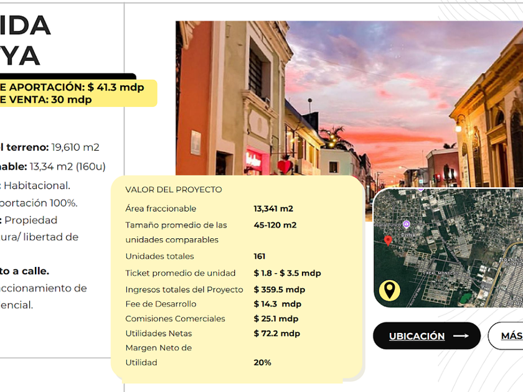Viewport: 523px width, 392px height.
Task: Select the value '$ 1.8 - $ 3.5 mdp'
Action: click(287, 273)
